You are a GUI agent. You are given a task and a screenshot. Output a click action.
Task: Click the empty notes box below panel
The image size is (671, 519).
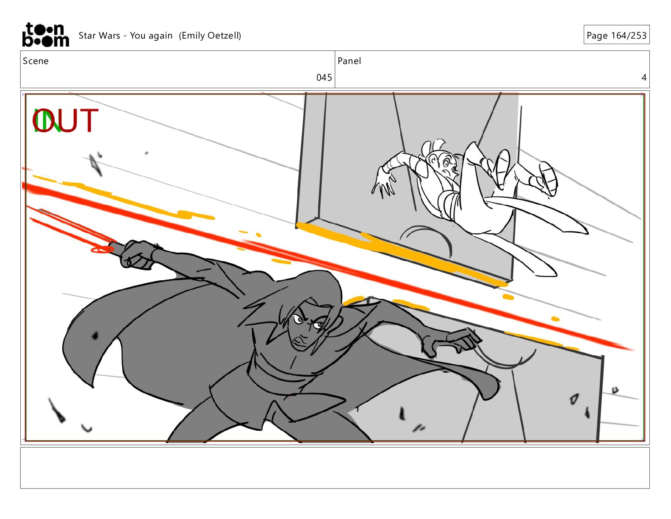[x=335, y=468]
